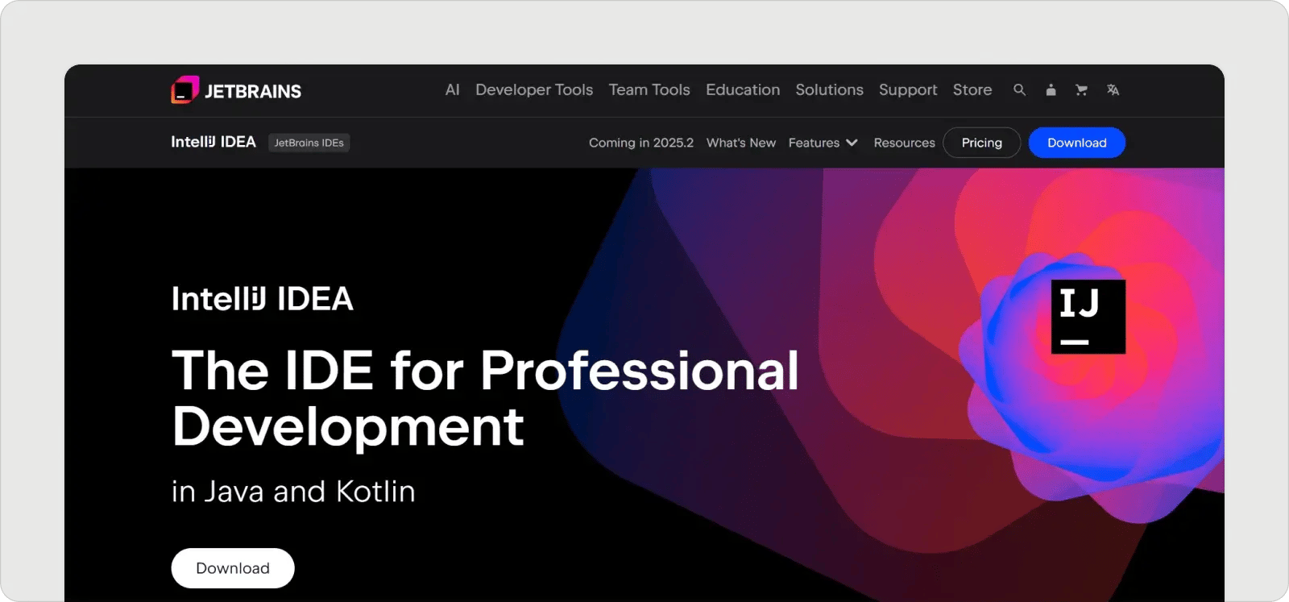Click the JetBrains logo
Viewport: 1289px width, 602px height.
(236, 90)
